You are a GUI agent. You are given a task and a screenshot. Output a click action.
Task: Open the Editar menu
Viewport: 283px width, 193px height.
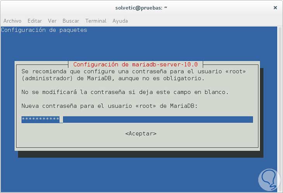35,21
